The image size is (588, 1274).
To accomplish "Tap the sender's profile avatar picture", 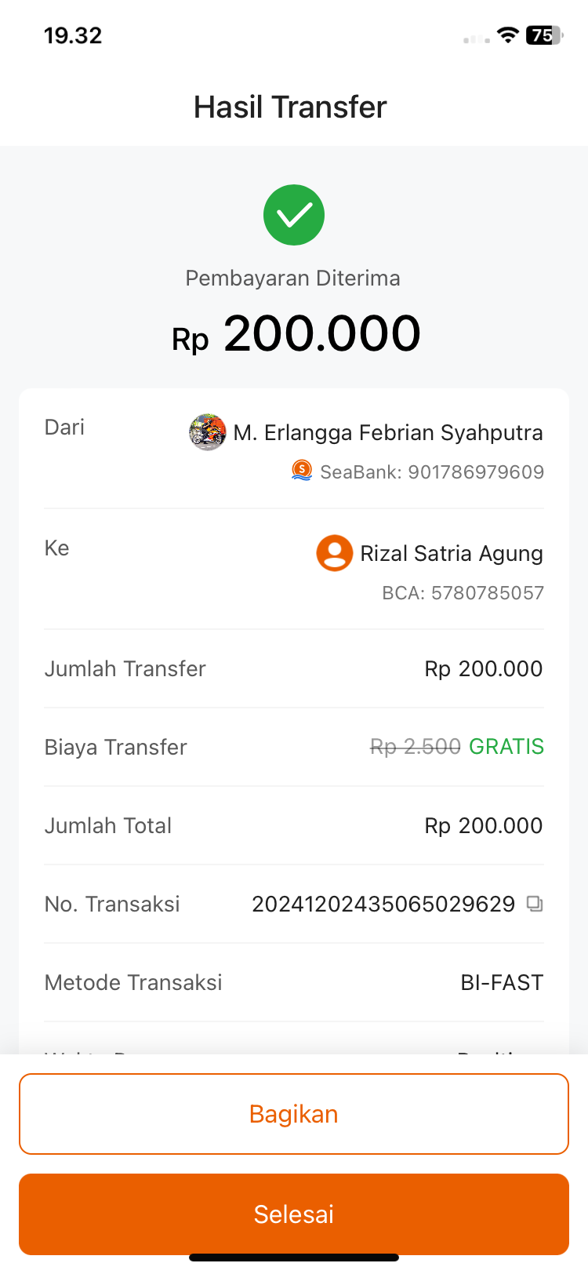I will 208,432.
